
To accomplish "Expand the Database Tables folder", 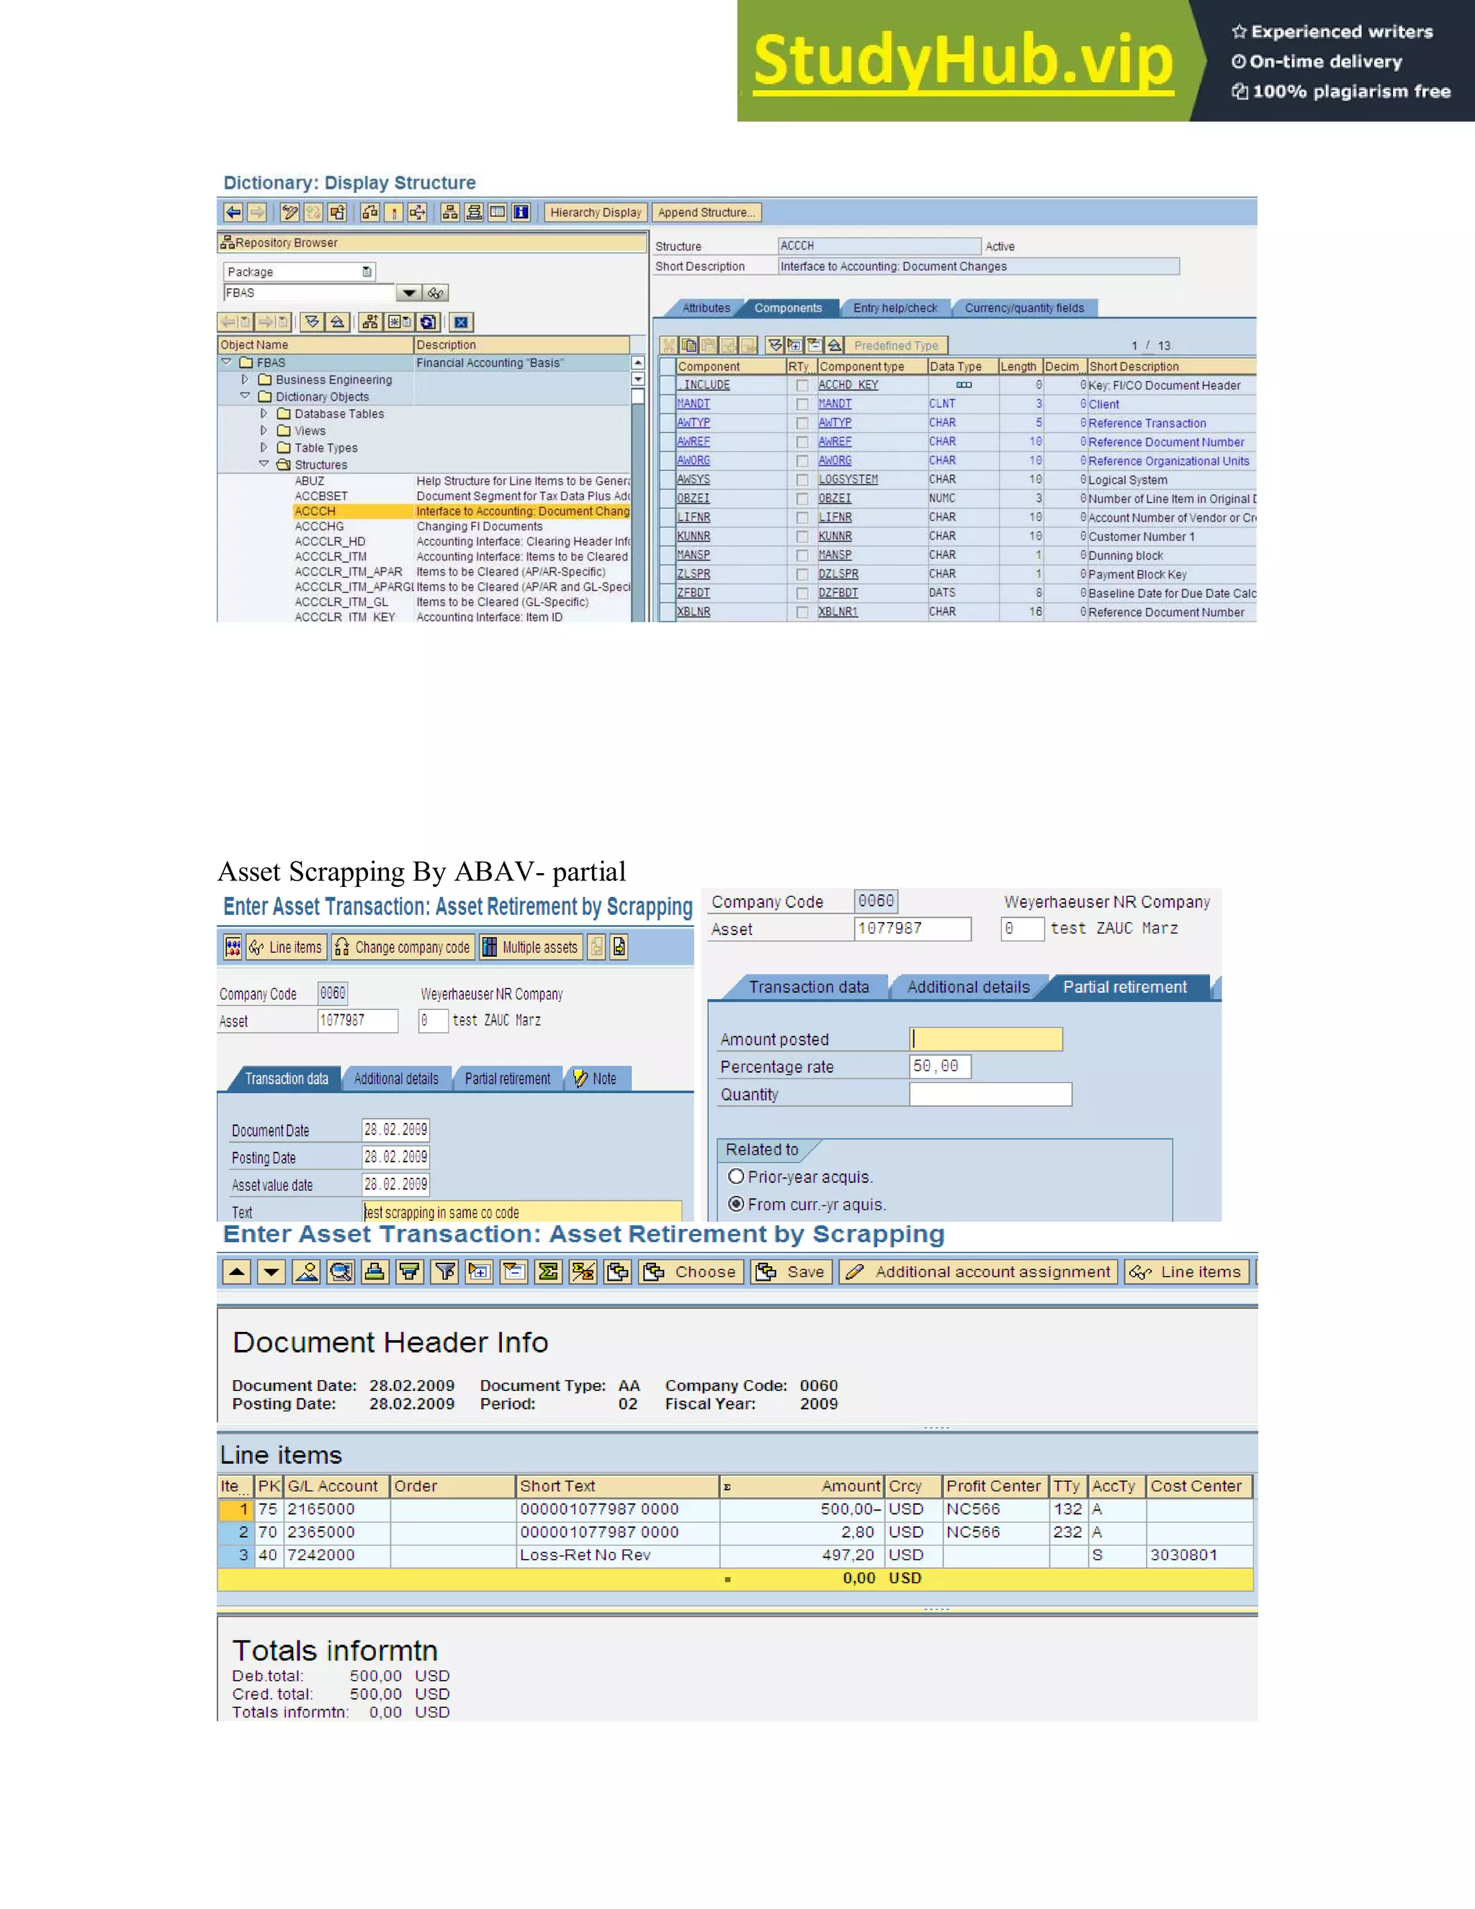I will [264, 413].
